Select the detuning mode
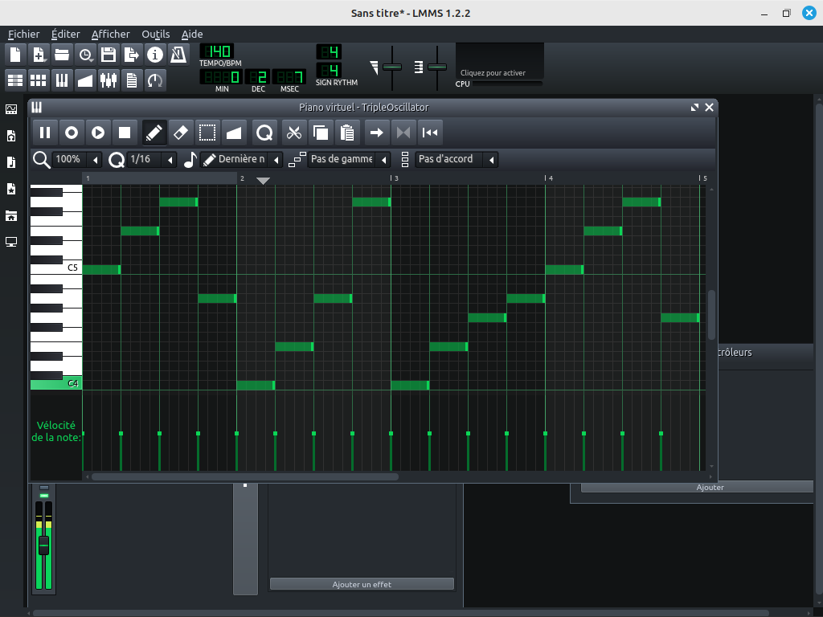Screen dimensions: 823x617 pyautogui.click(x=234, y=133)
